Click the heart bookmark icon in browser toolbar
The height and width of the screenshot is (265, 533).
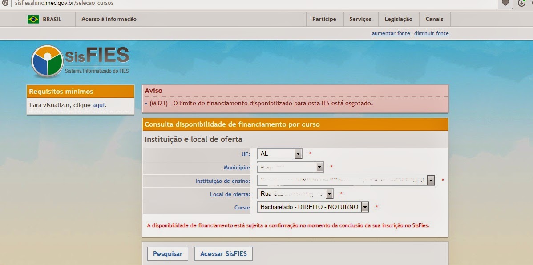[505, 3]
